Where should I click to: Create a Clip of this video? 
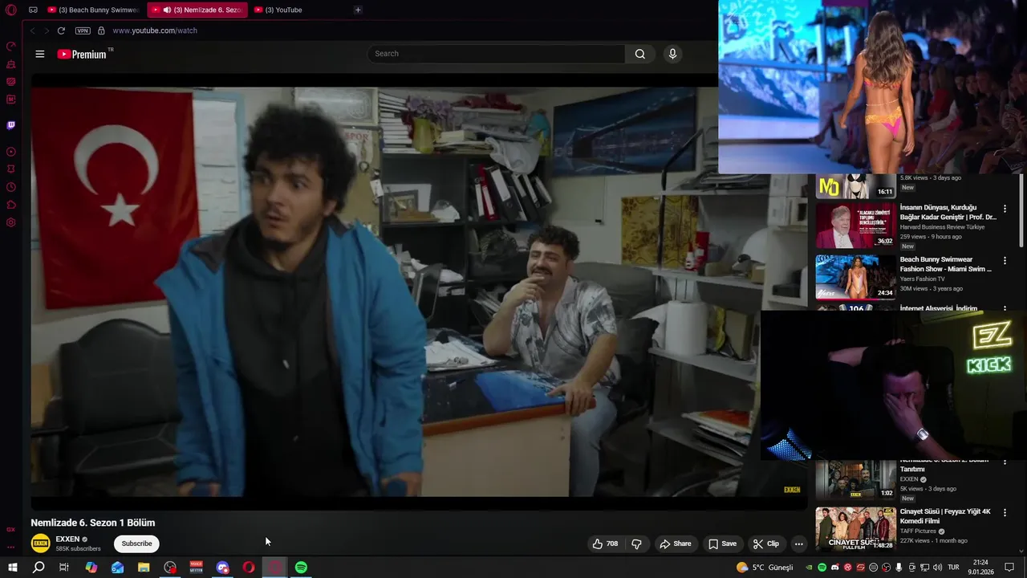click(765, 543)
